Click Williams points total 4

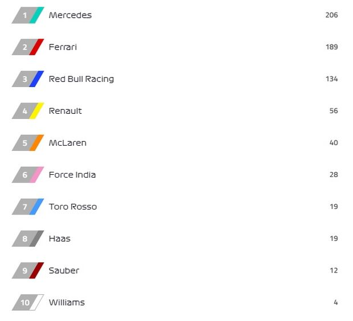coord(336,303)
